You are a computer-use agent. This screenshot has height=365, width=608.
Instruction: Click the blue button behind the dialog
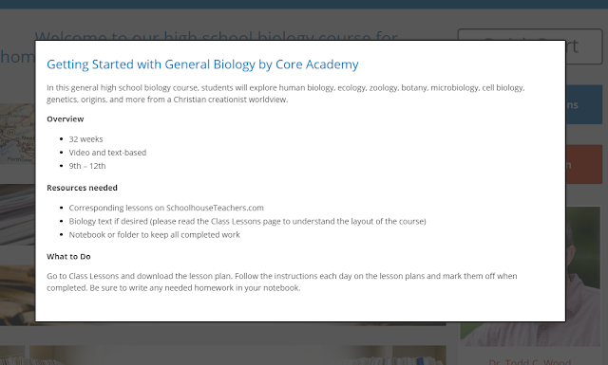pos(584,105)
